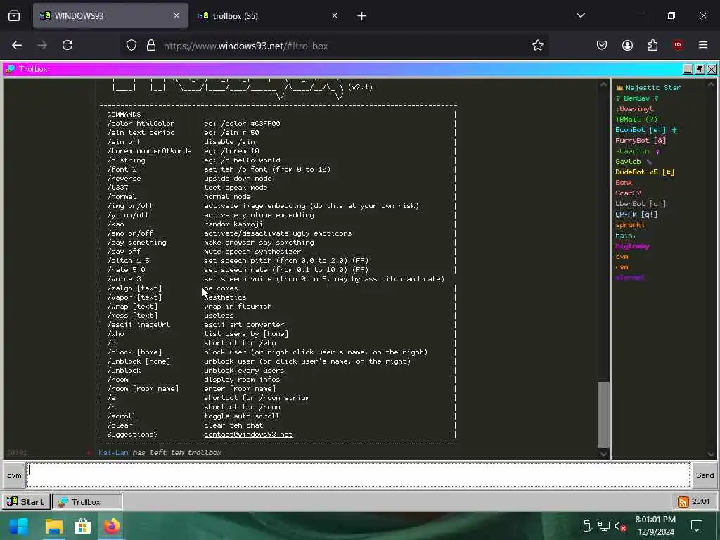Open the Windows clock and date

pyautogui.click(x=656, y=526)
